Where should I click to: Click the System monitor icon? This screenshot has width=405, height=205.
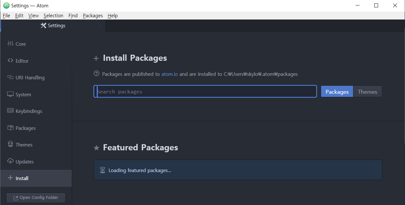[x=10, y=94]
